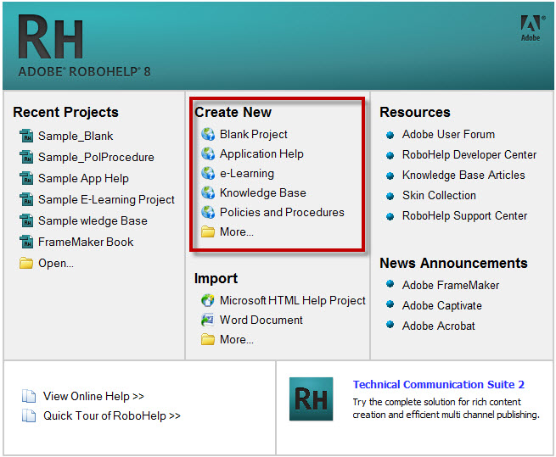Click the Microsoft HTML Help Project icon

pyautogui.click(x=208, y=300)
